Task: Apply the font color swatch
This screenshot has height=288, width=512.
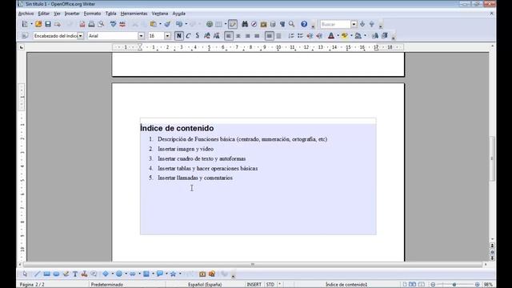Action: tap(331, 36)
